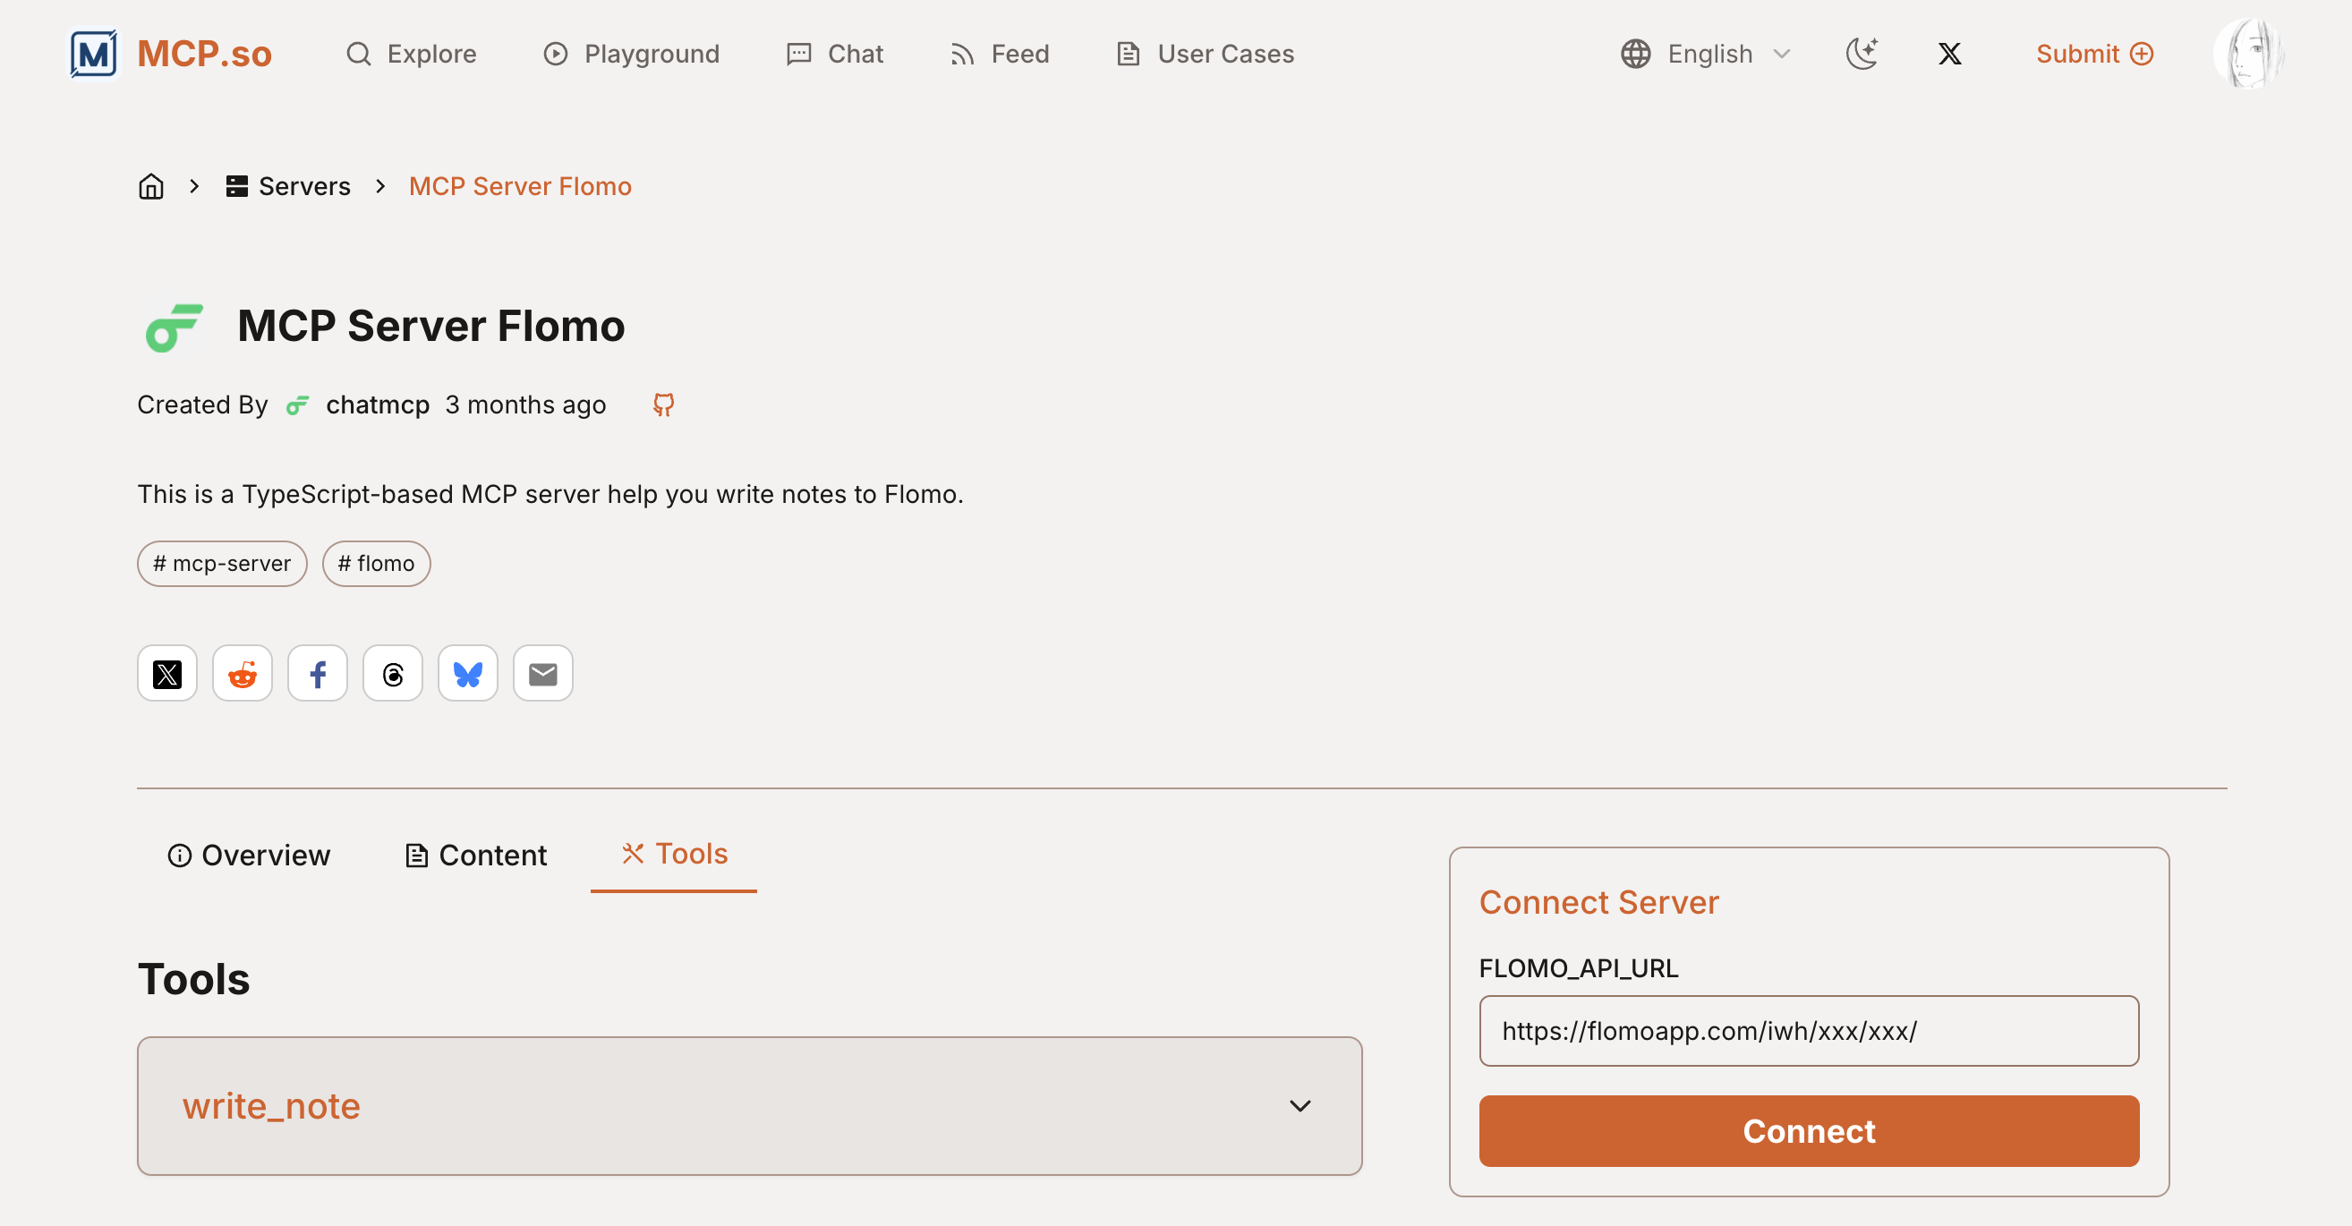
Task: Share on X via share icon
Action: (167, 674)
